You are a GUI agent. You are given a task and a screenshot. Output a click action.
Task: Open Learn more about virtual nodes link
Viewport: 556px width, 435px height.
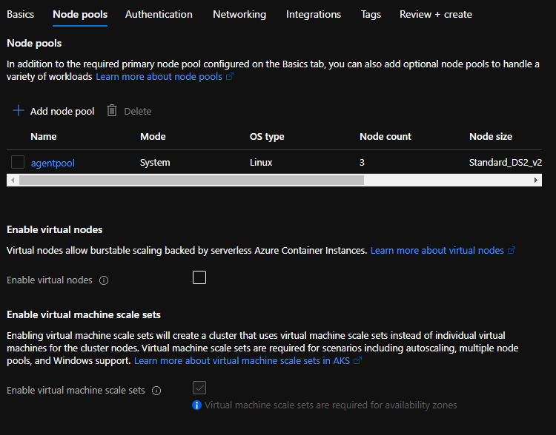pyautogui.click(x=437, y=251)
